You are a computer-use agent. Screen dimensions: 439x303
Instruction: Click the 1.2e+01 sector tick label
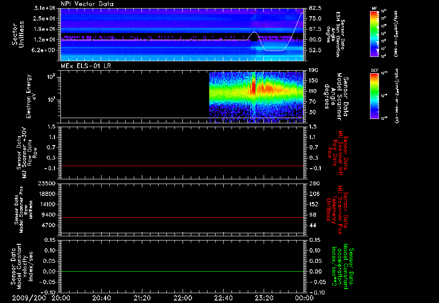click(x=45, y=40)
